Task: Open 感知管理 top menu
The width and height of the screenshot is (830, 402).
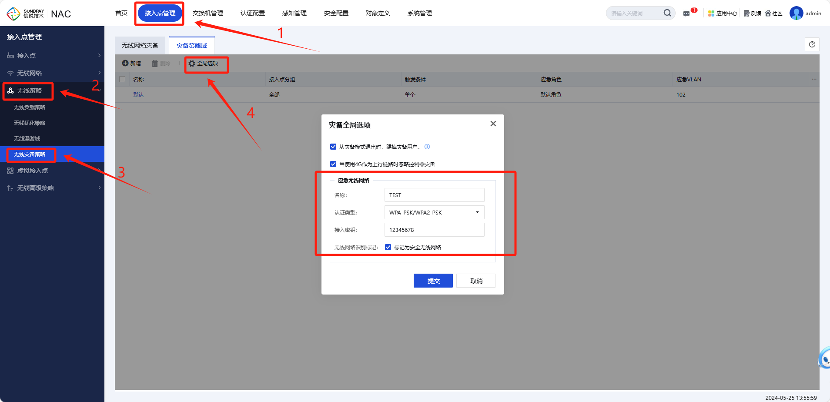Action: (x=295, y=13)
